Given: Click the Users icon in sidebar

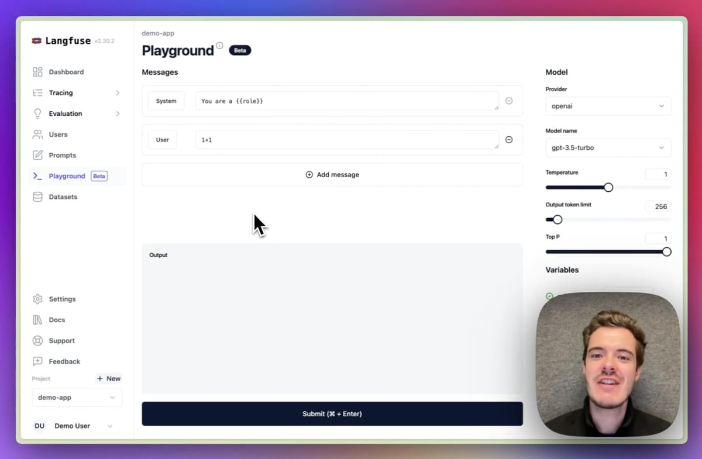Looking at the screenshot, I should point(37,134).
